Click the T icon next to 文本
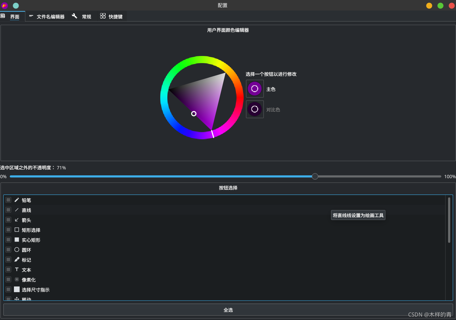The height and width of the screenshot is (320, 456). click(17, 269)
